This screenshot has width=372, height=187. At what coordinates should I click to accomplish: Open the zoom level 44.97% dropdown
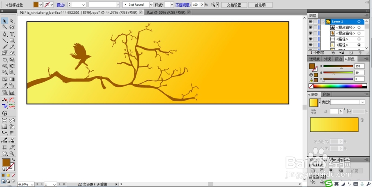[x=32, y=184]
